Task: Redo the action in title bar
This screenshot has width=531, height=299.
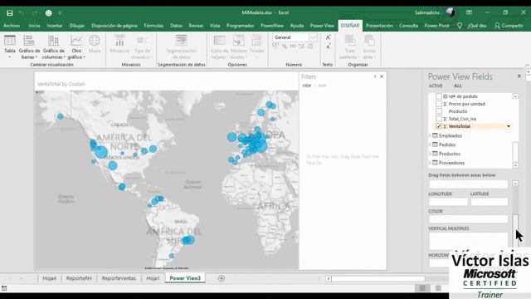Action: tap(35, 13)
